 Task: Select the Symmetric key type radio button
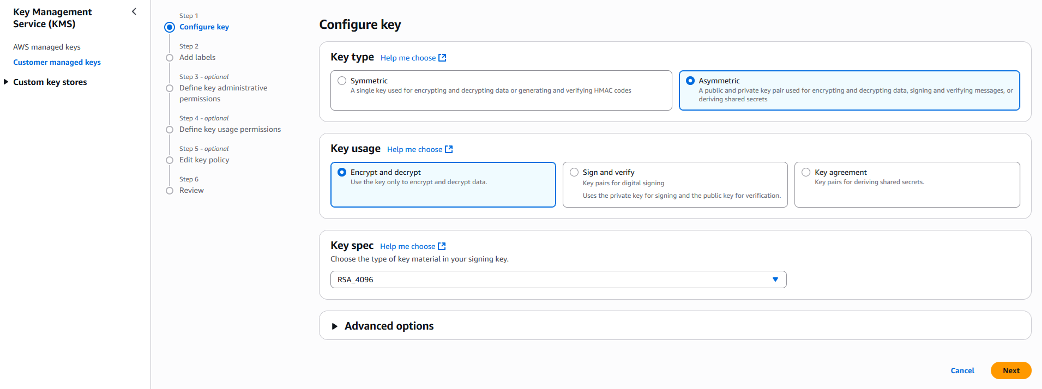coord(342,81)
